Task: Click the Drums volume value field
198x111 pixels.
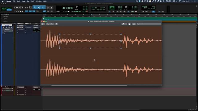Action: point(37,30)
